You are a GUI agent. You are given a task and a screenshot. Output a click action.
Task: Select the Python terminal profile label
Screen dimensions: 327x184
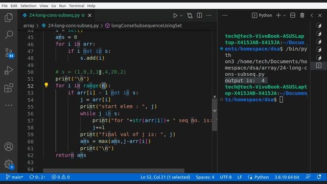tap(262, 15)
